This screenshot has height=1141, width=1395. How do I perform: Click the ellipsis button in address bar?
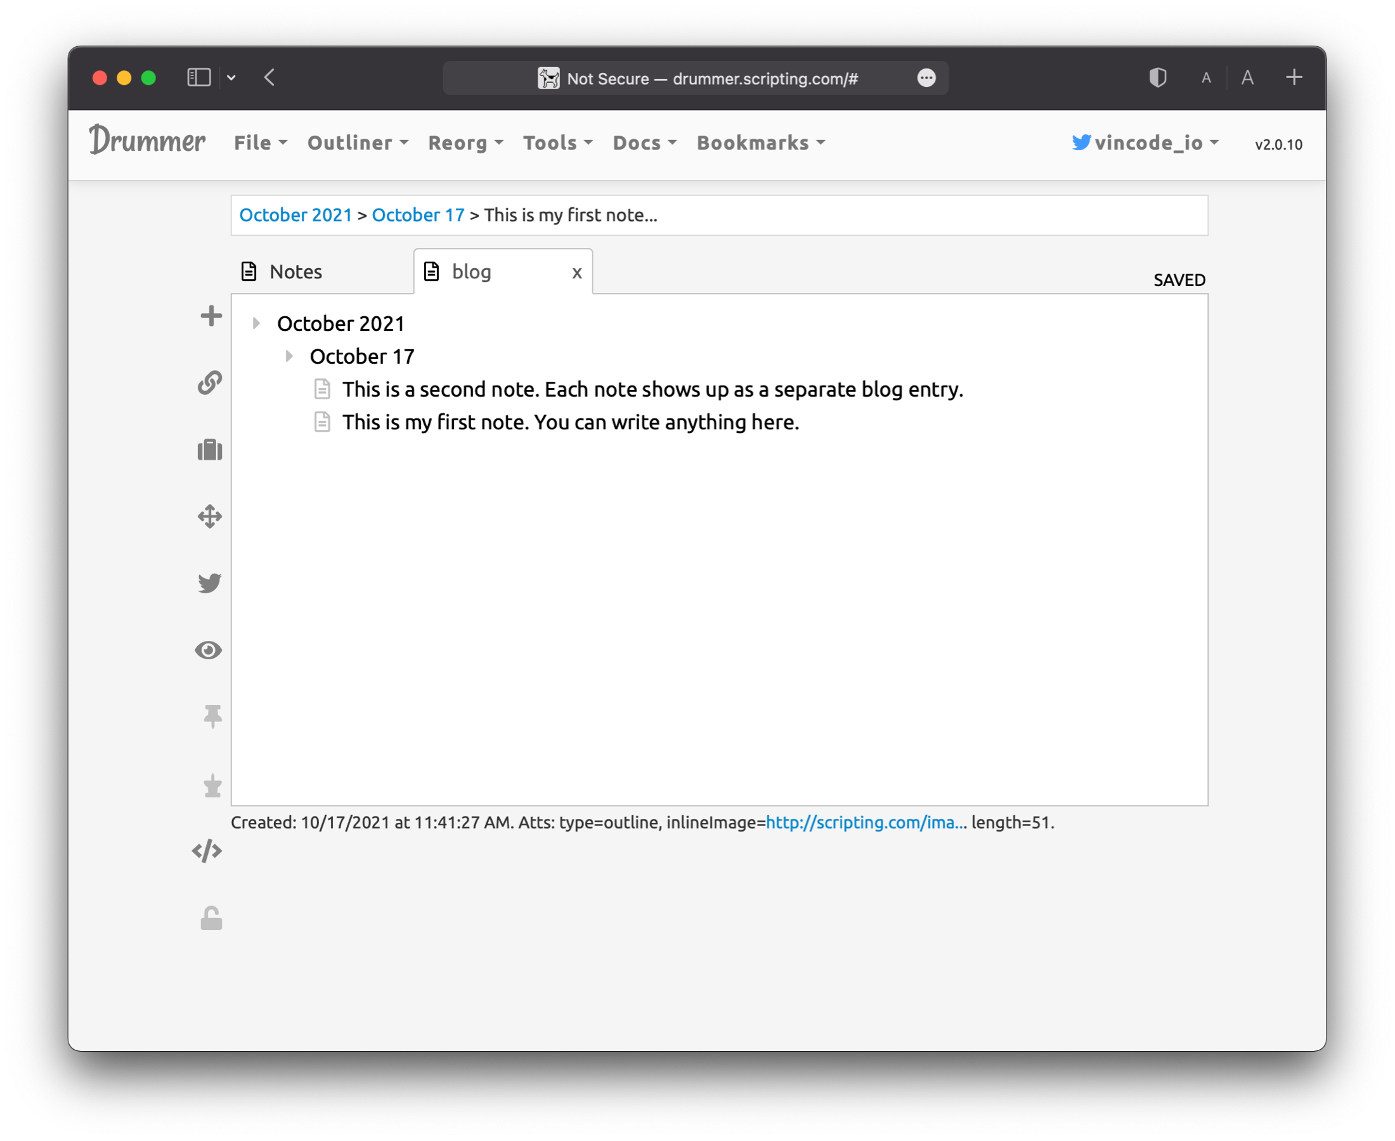tap(926, 77)
